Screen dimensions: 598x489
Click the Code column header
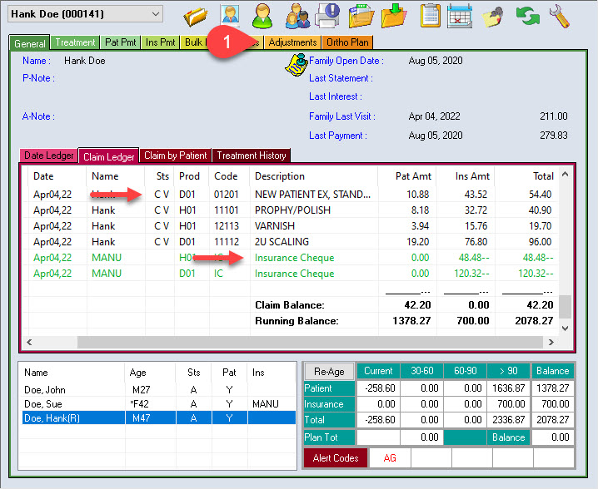pos(230,176)
